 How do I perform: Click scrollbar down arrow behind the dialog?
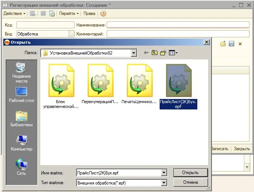point(247,167)
